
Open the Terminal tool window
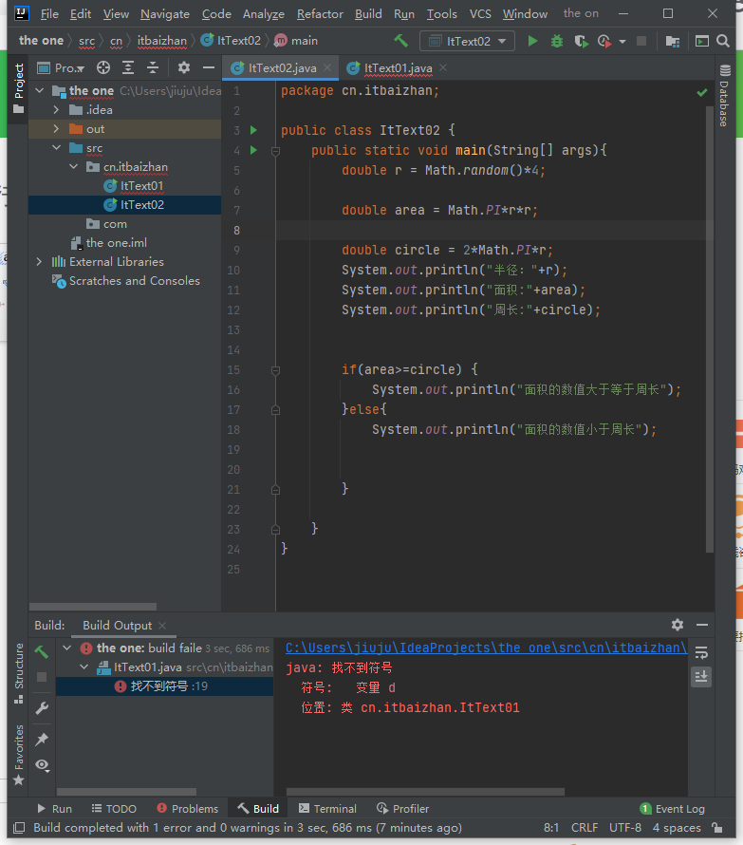point(328,808)
